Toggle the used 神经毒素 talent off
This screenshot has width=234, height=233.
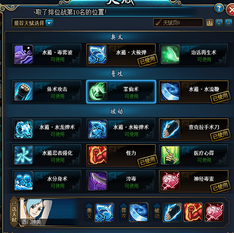point(194,181)
